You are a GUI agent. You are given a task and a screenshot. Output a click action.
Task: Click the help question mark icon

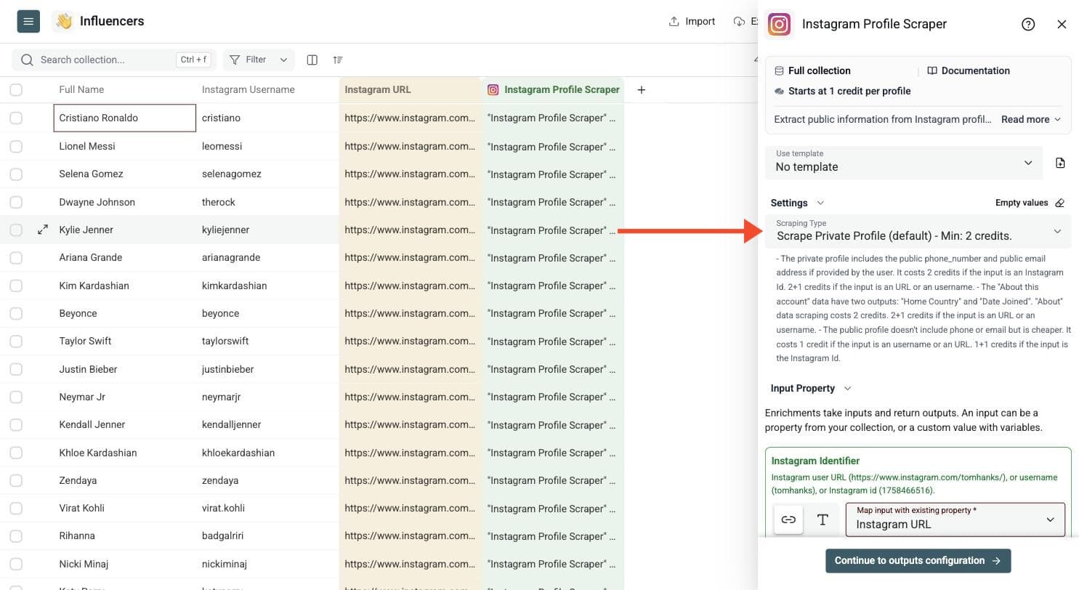click(x=1028, y=24)
